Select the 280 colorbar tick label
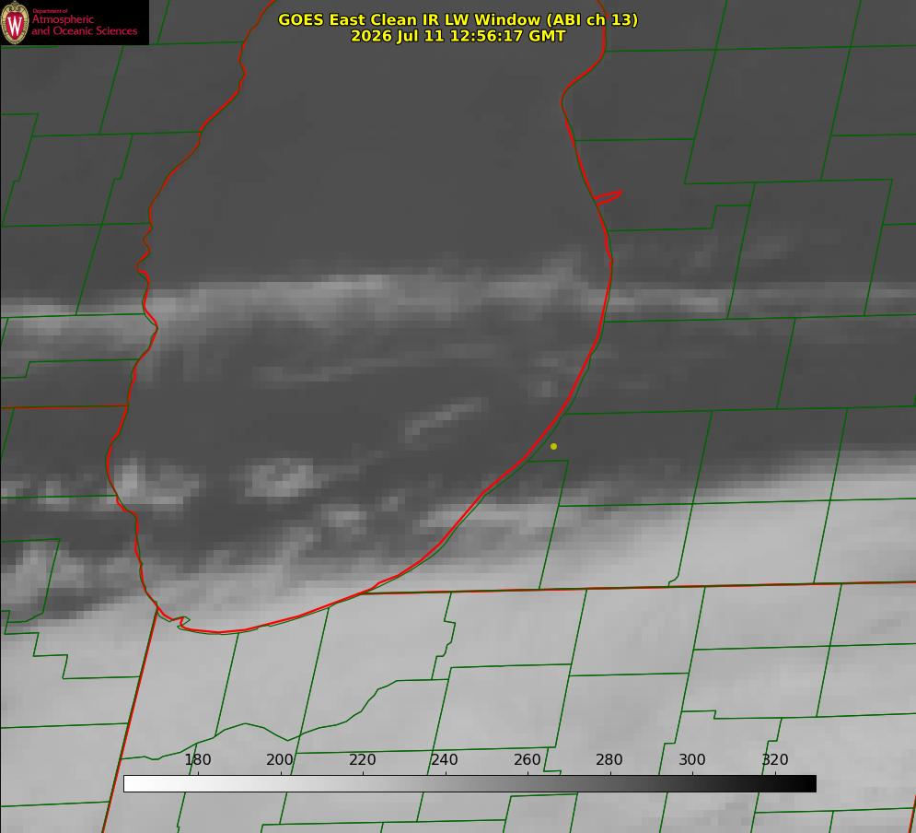Viewport: 916px width, 833px height. click(x=609, y=759)
